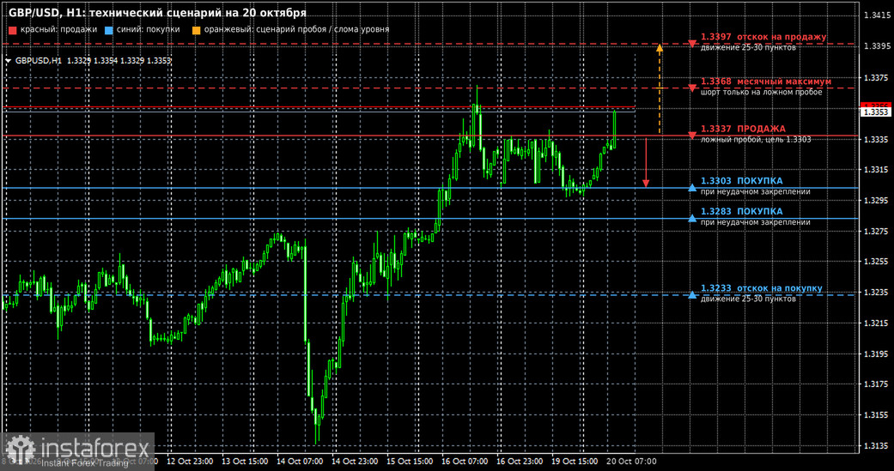This screenshot has height=471, width=894.
Task: Click the '12 Oct 23:00' time label
Action: pyautogui.click(x=190, y=460)
